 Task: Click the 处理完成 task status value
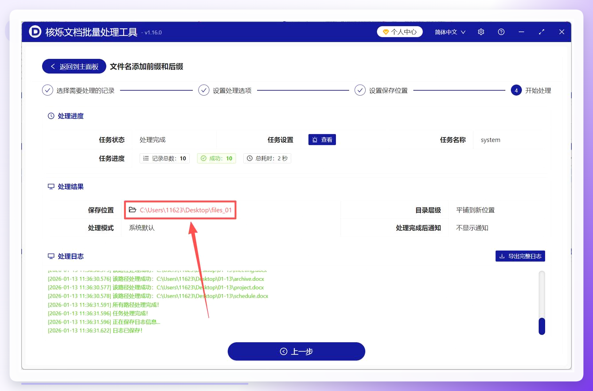pyautogui.click(x=152, y=139)
